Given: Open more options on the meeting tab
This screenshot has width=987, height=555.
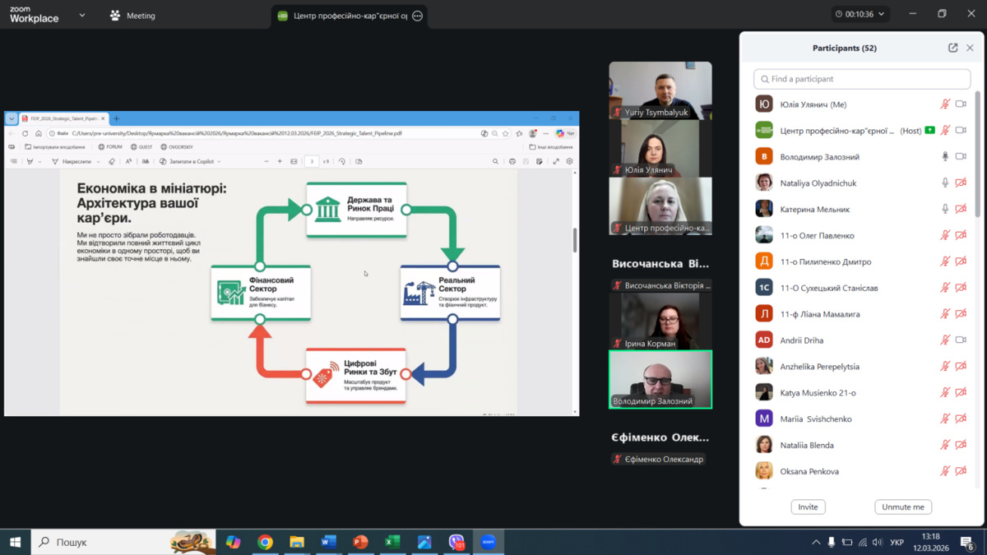Looking at the screenshot, I should coord(417,16).
